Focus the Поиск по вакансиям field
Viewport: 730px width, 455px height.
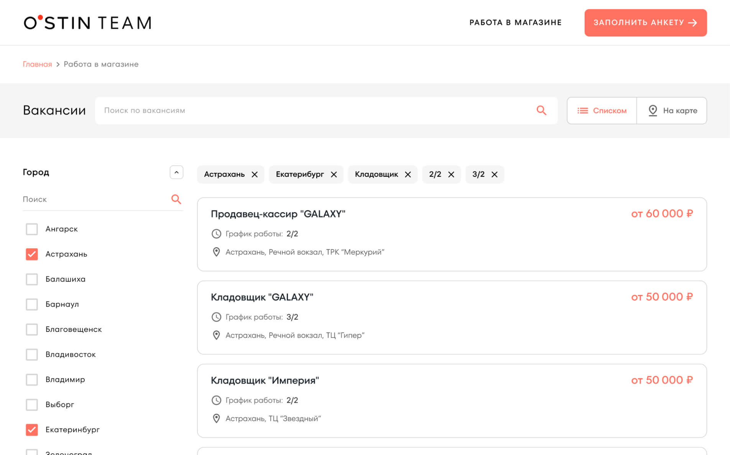click(314, 110)
